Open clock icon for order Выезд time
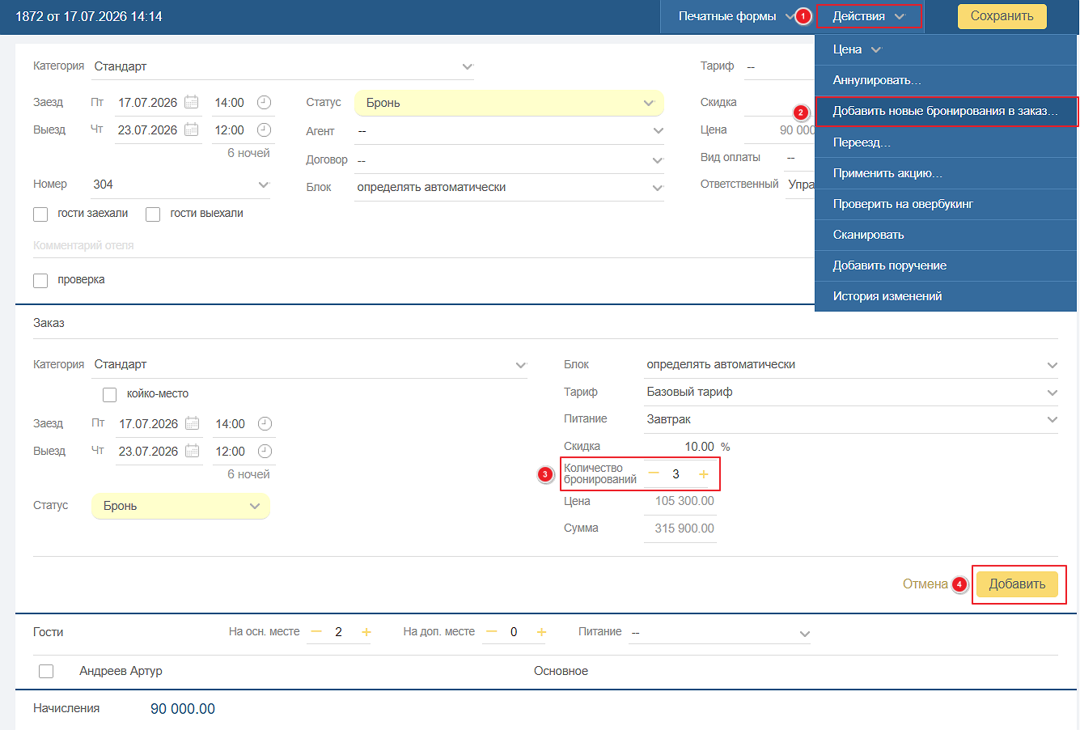1080x730 pixels. (x=265, y=451)
